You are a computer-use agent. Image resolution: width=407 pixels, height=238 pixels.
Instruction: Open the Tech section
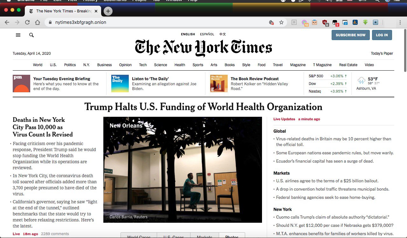pyautogui.click(x=143, y=65)
